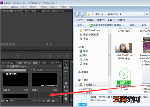Screen dimensions: 150x107
Task: Click Mark In on the source monitor
Action: (x=17, y=56)
